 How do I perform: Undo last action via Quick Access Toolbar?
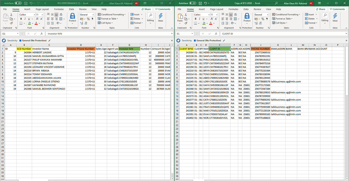tap(30, 3)
